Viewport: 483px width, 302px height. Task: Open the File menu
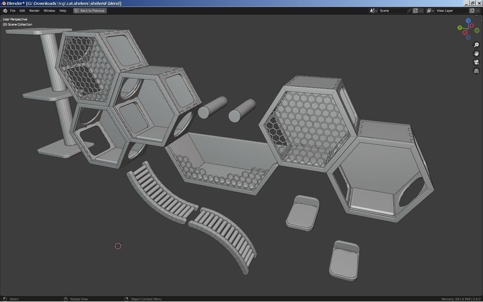click(x=13, y=11)
